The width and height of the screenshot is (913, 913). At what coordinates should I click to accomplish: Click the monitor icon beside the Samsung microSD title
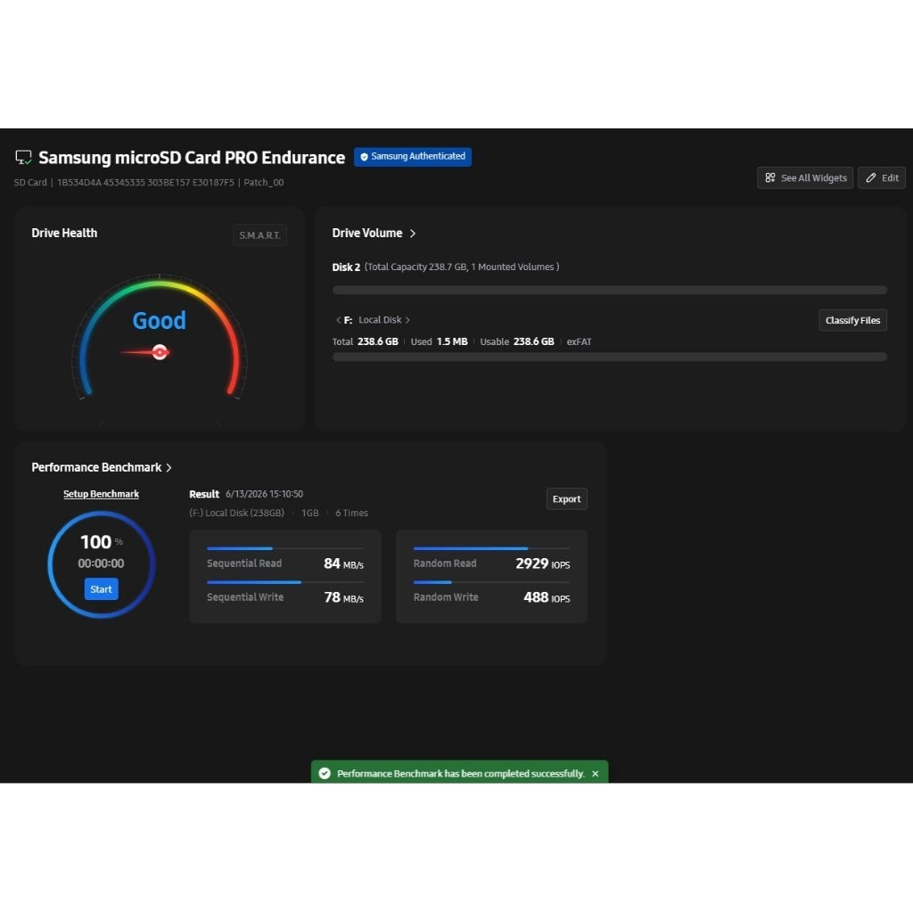click(x=23, y=157)
